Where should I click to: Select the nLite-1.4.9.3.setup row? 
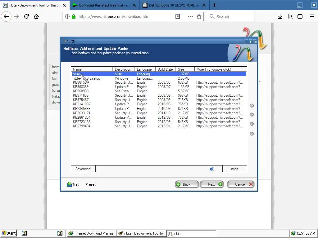[x=159, y=78]
